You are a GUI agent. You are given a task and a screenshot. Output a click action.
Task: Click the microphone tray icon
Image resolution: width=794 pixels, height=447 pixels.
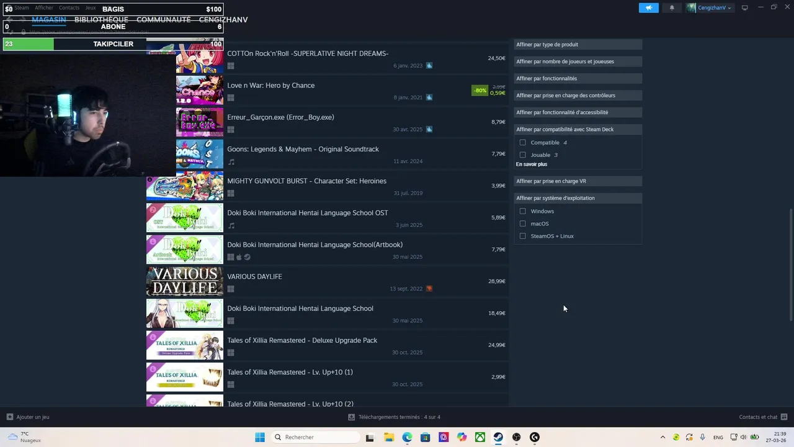pos(702,437)
